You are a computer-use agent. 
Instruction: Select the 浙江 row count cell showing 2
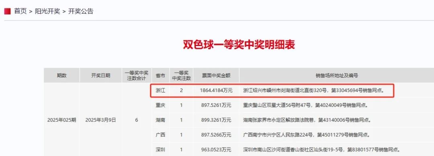pyautogui.click(x=181, y=90)
